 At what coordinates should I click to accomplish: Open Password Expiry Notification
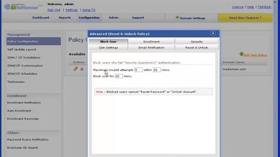28,140
